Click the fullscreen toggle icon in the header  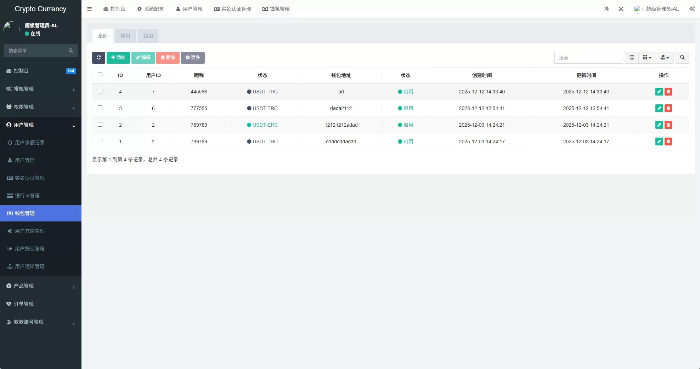pyautogui.click(x=621, y=9)
